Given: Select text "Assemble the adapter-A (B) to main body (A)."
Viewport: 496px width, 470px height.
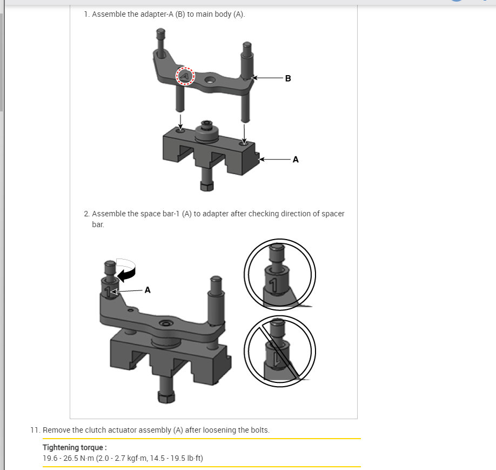Looking at the screenshot, I should coord(168,14).
